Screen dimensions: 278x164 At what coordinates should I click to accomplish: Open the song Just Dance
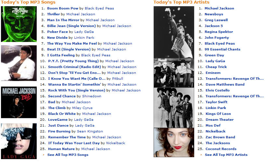58,126
